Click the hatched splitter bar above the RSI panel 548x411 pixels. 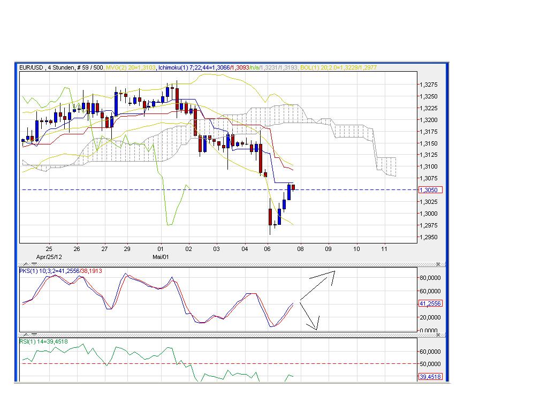pos(230,334)
